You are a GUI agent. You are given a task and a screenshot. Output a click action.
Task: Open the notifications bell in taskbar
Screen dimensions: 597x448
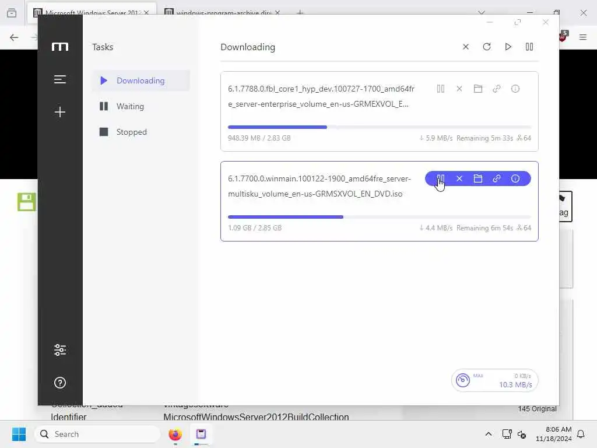[x=581, y=434]
